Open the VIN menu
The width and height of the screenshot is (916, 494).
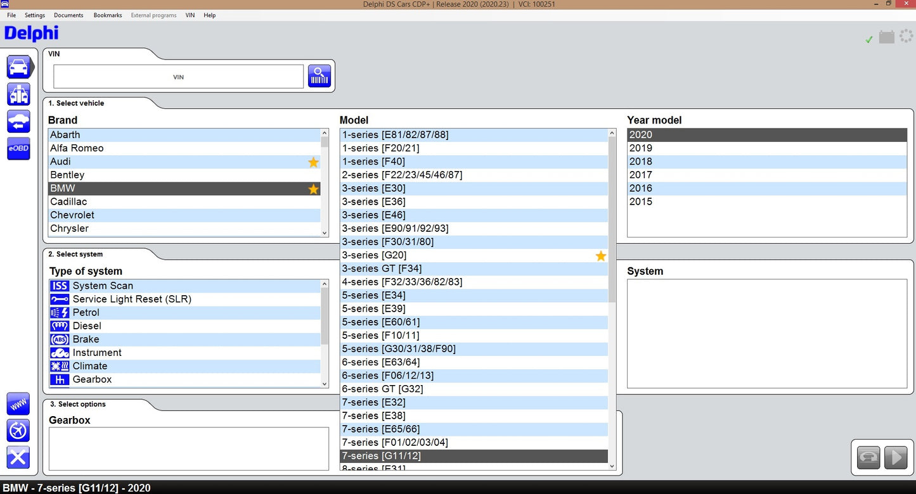tap(190, 15)
